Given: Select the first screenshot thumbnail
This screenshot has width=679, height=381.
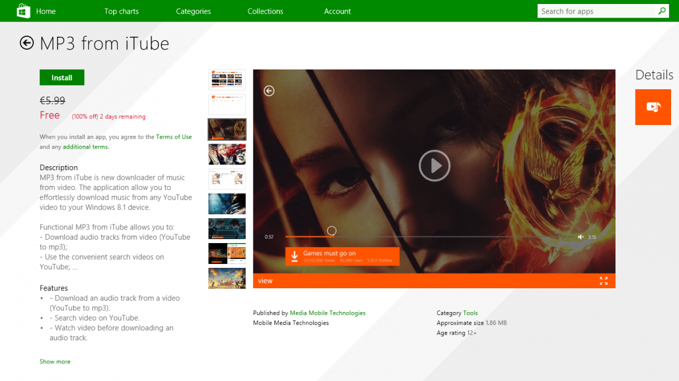Looking at the screenshot, I should 227,80.
